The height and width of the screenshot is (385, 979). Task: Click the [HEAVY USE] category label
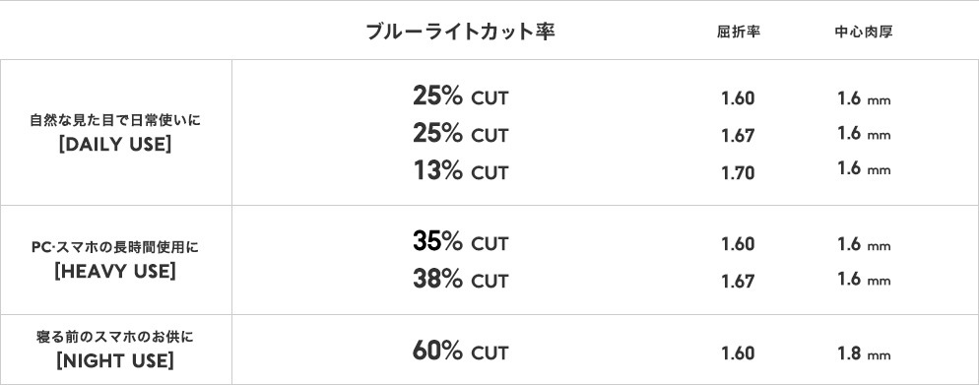[115, 272]
